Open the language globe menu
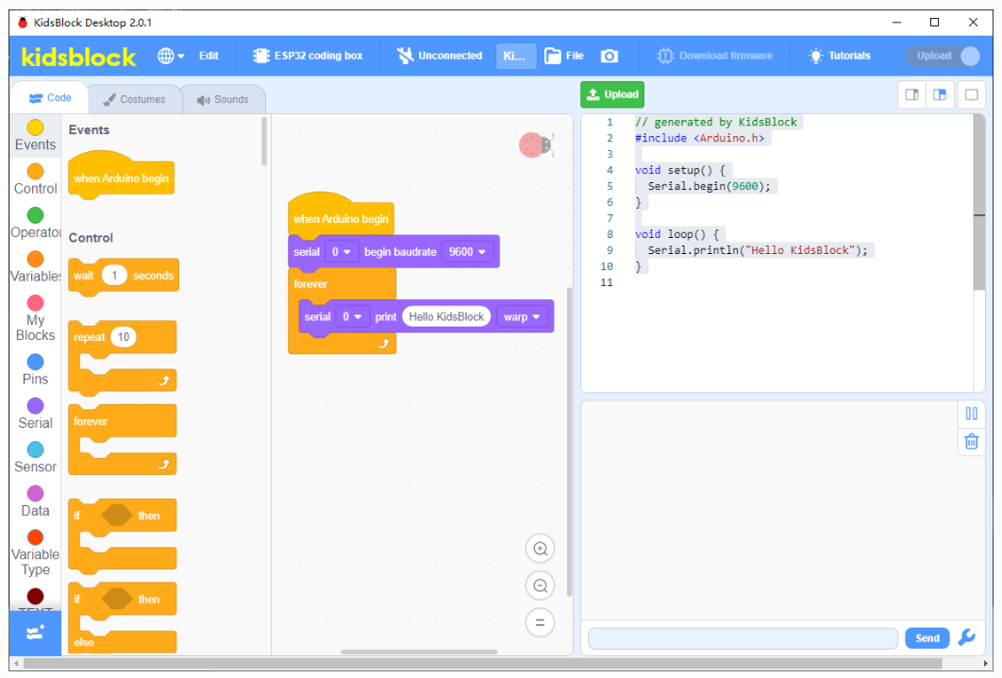1002x678 pixels. point(171,56)
